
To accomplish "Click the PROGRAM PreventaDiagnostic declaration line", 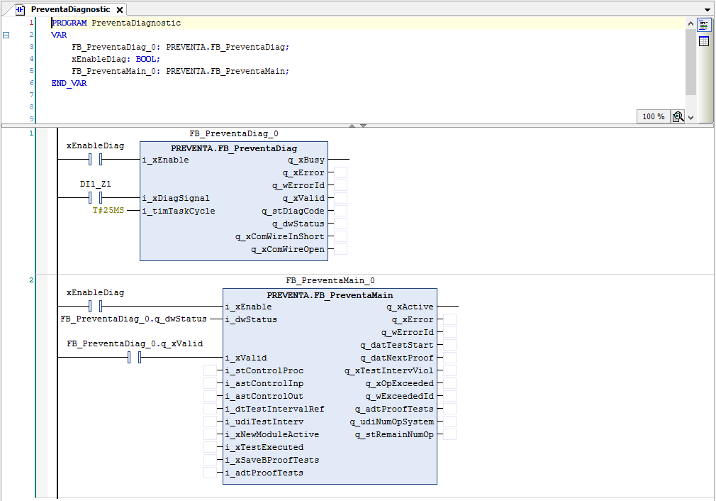I will [x=116, y=23].
